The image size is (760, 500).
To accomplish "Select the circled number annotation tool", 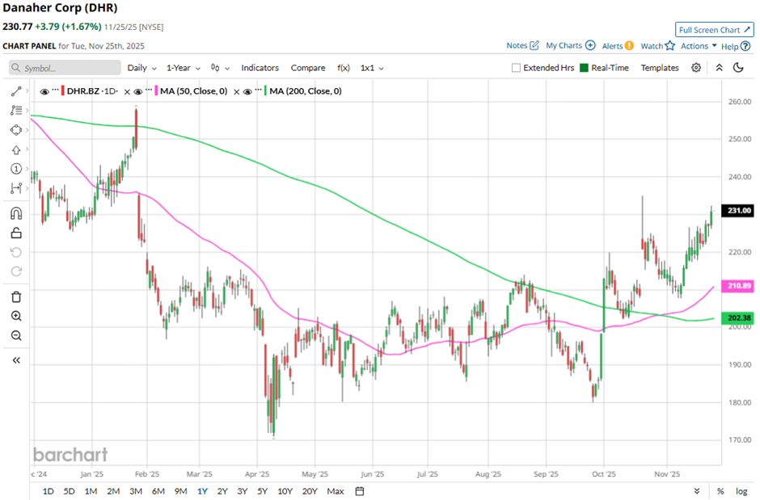I will (16, 169).
